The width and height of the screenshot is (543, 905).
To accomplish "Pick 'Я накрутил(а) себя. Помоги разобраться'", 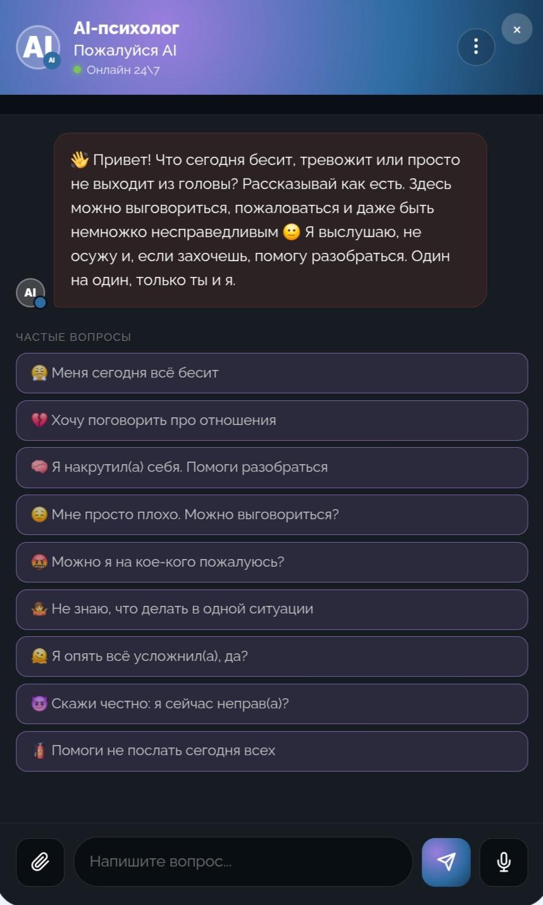I will point(272,467).
